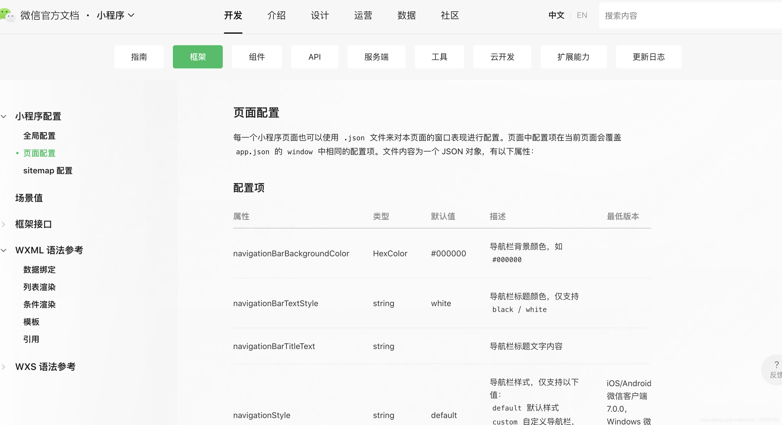Click the window inline code text
The width and height of the screenshot is (782, 425).
[300, 152]
